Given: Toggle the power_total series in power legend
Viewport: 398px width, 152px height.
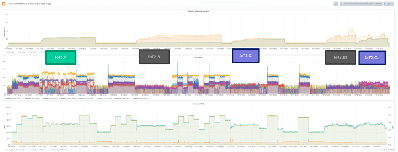Looking at the screenshot, I should [x=57, y=150].
